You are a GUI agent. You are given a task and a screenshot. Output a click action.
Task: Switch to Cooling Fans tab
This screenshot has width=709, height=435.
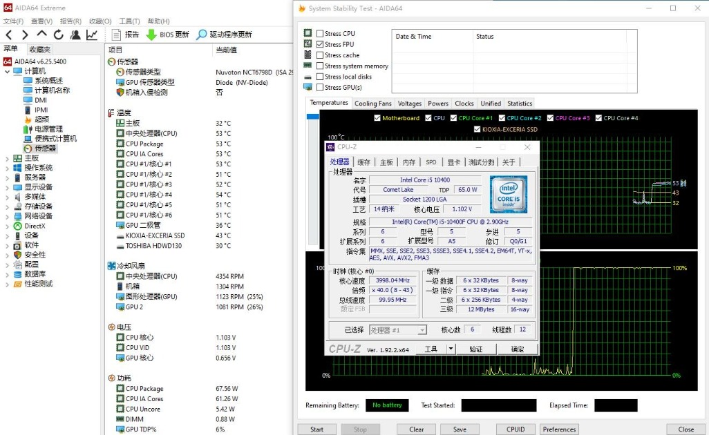(373, 104)
